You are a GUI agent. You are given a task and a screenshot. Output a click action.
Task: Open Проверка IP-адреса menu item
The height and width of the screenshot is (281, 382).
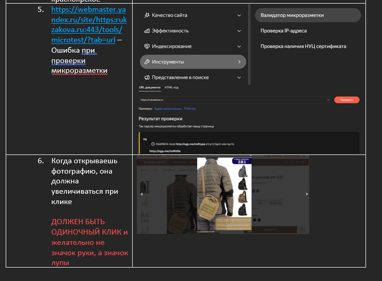[283, 30]
